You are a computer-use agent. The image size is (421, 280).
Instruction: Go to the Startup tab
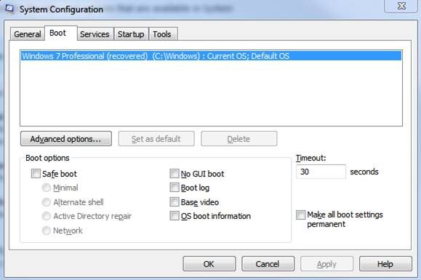(x=131, y=34)
